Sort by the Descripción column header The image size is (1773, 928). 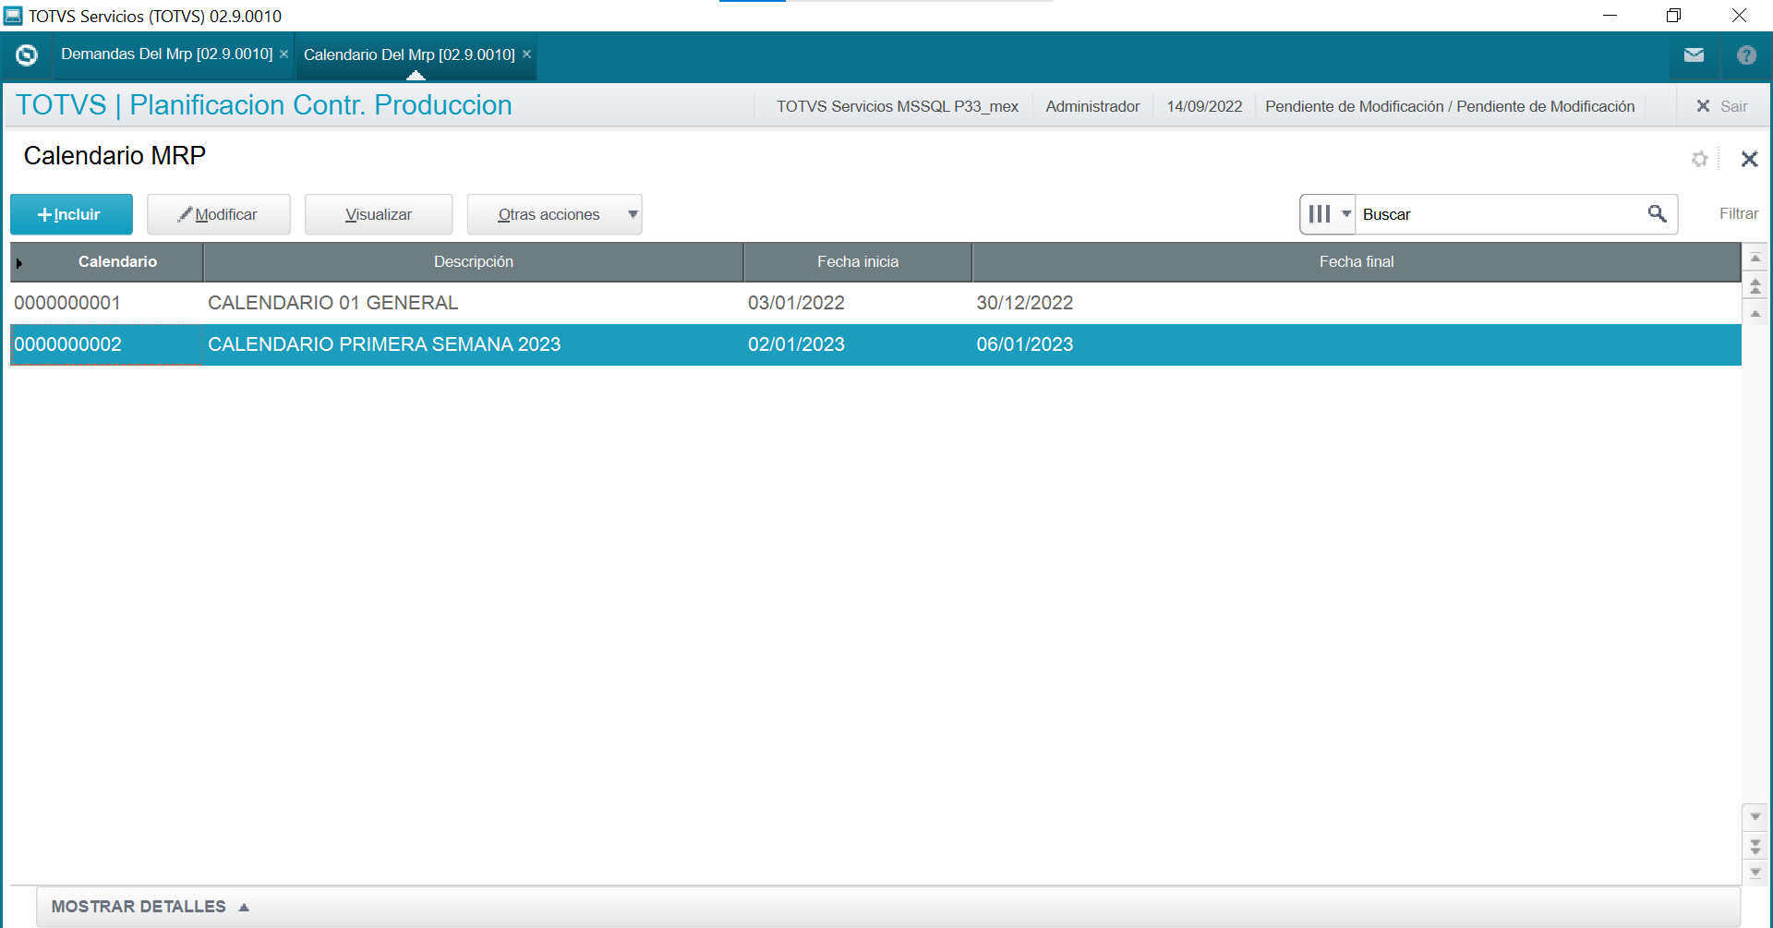click(x=474, y=262)
